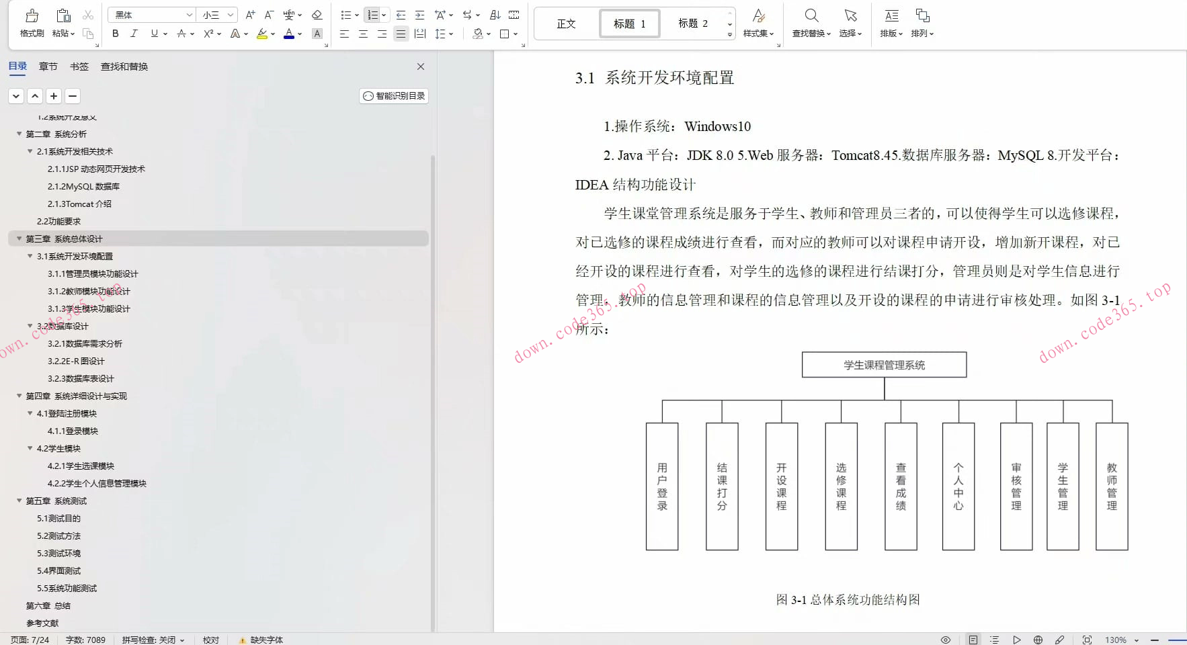Switch to the 章节 tab

click(x=48, y=66)
